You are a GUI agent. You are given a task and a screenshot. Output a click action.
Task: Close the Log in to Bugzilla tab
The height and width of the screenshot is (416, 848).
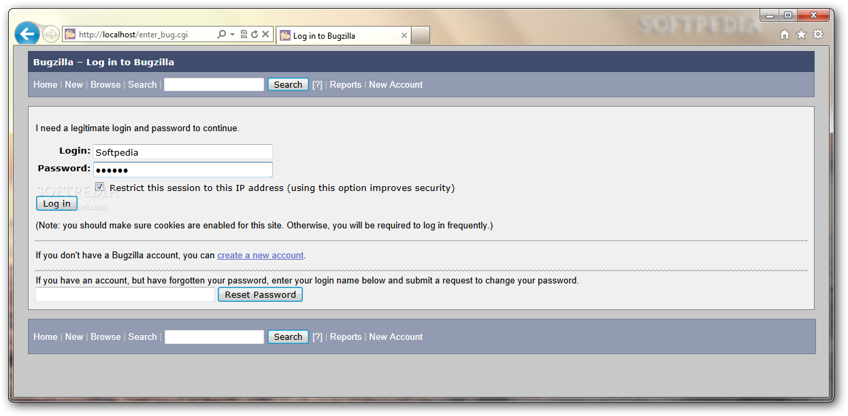tap(404, 35)
